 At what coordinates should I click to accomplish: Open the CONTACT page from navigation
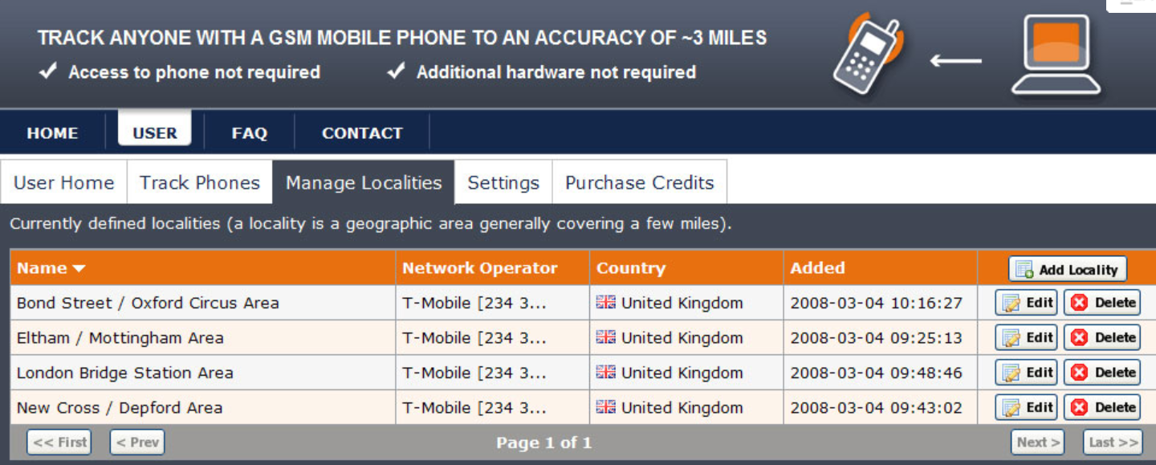tap(362, 133)
